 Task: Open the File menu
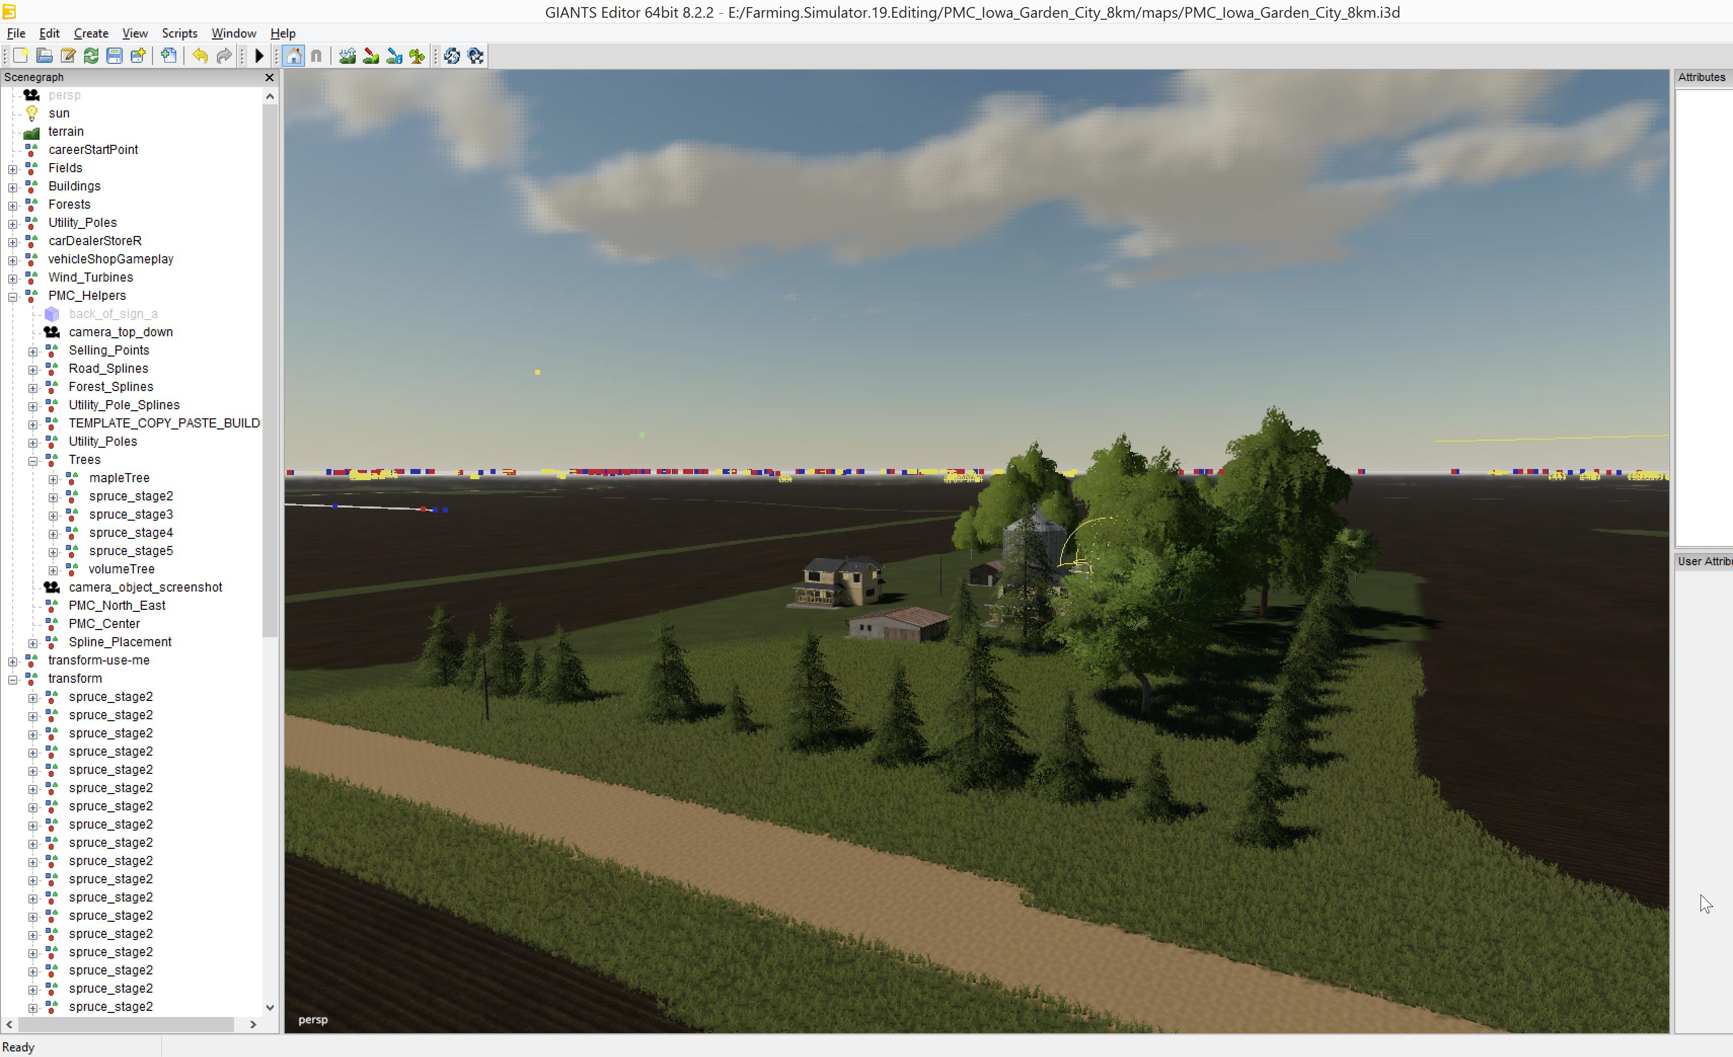(x=16, y=33)
